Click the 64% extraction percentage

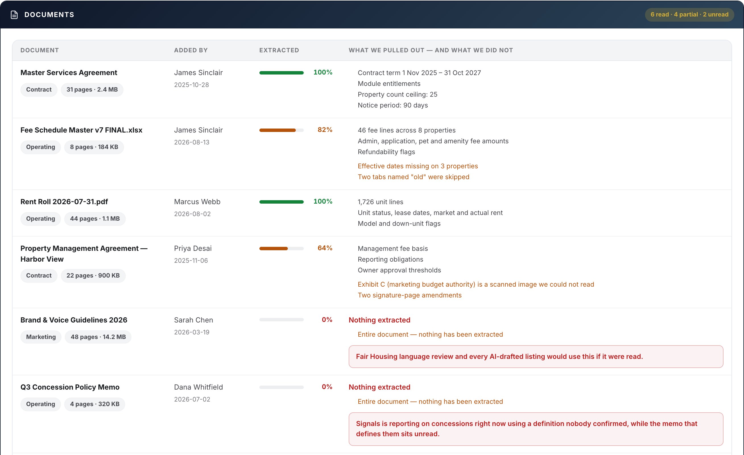325,248
